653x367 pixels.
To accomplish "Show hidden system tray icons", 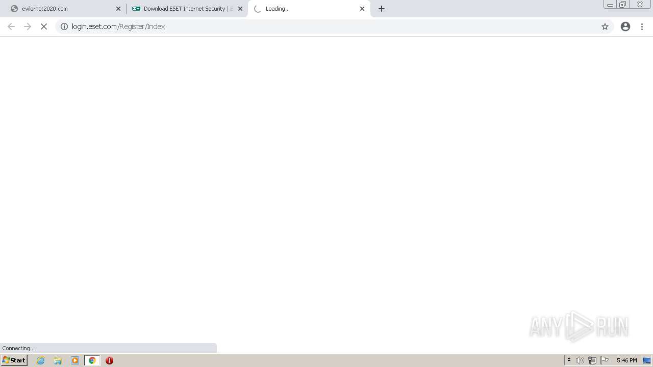I will (x=569, y=360).
